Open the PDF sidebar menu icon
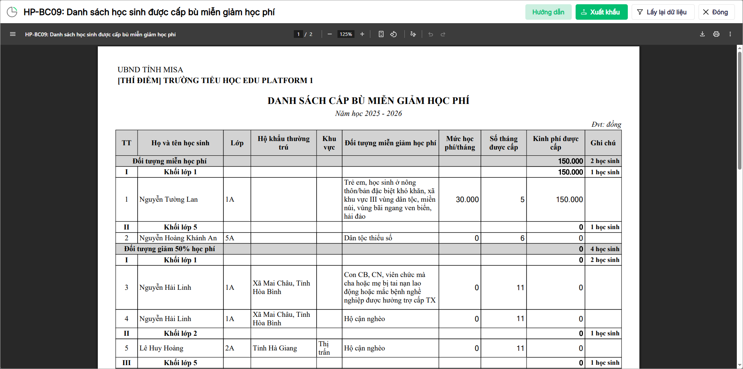The image size is (743, 369). point(13,34)
